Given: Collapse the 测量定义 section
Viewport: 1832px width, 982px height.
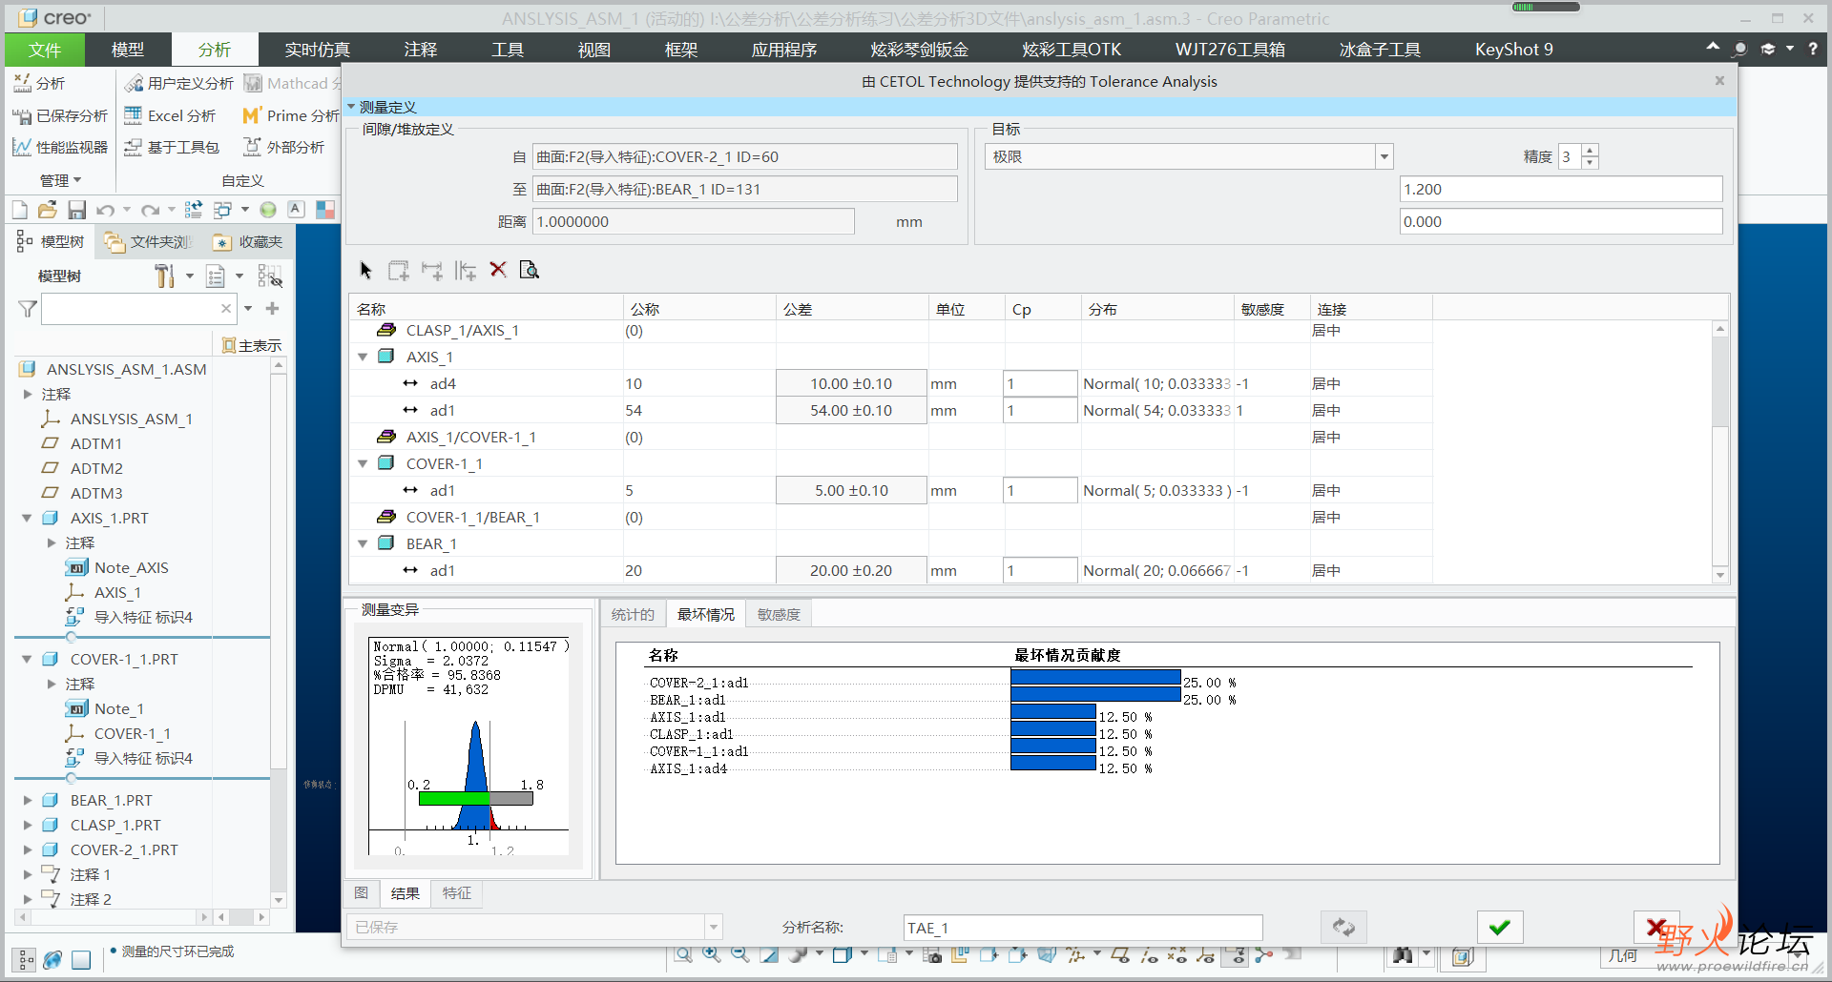Looking at the screenshot, I should (x=351, y=107).
